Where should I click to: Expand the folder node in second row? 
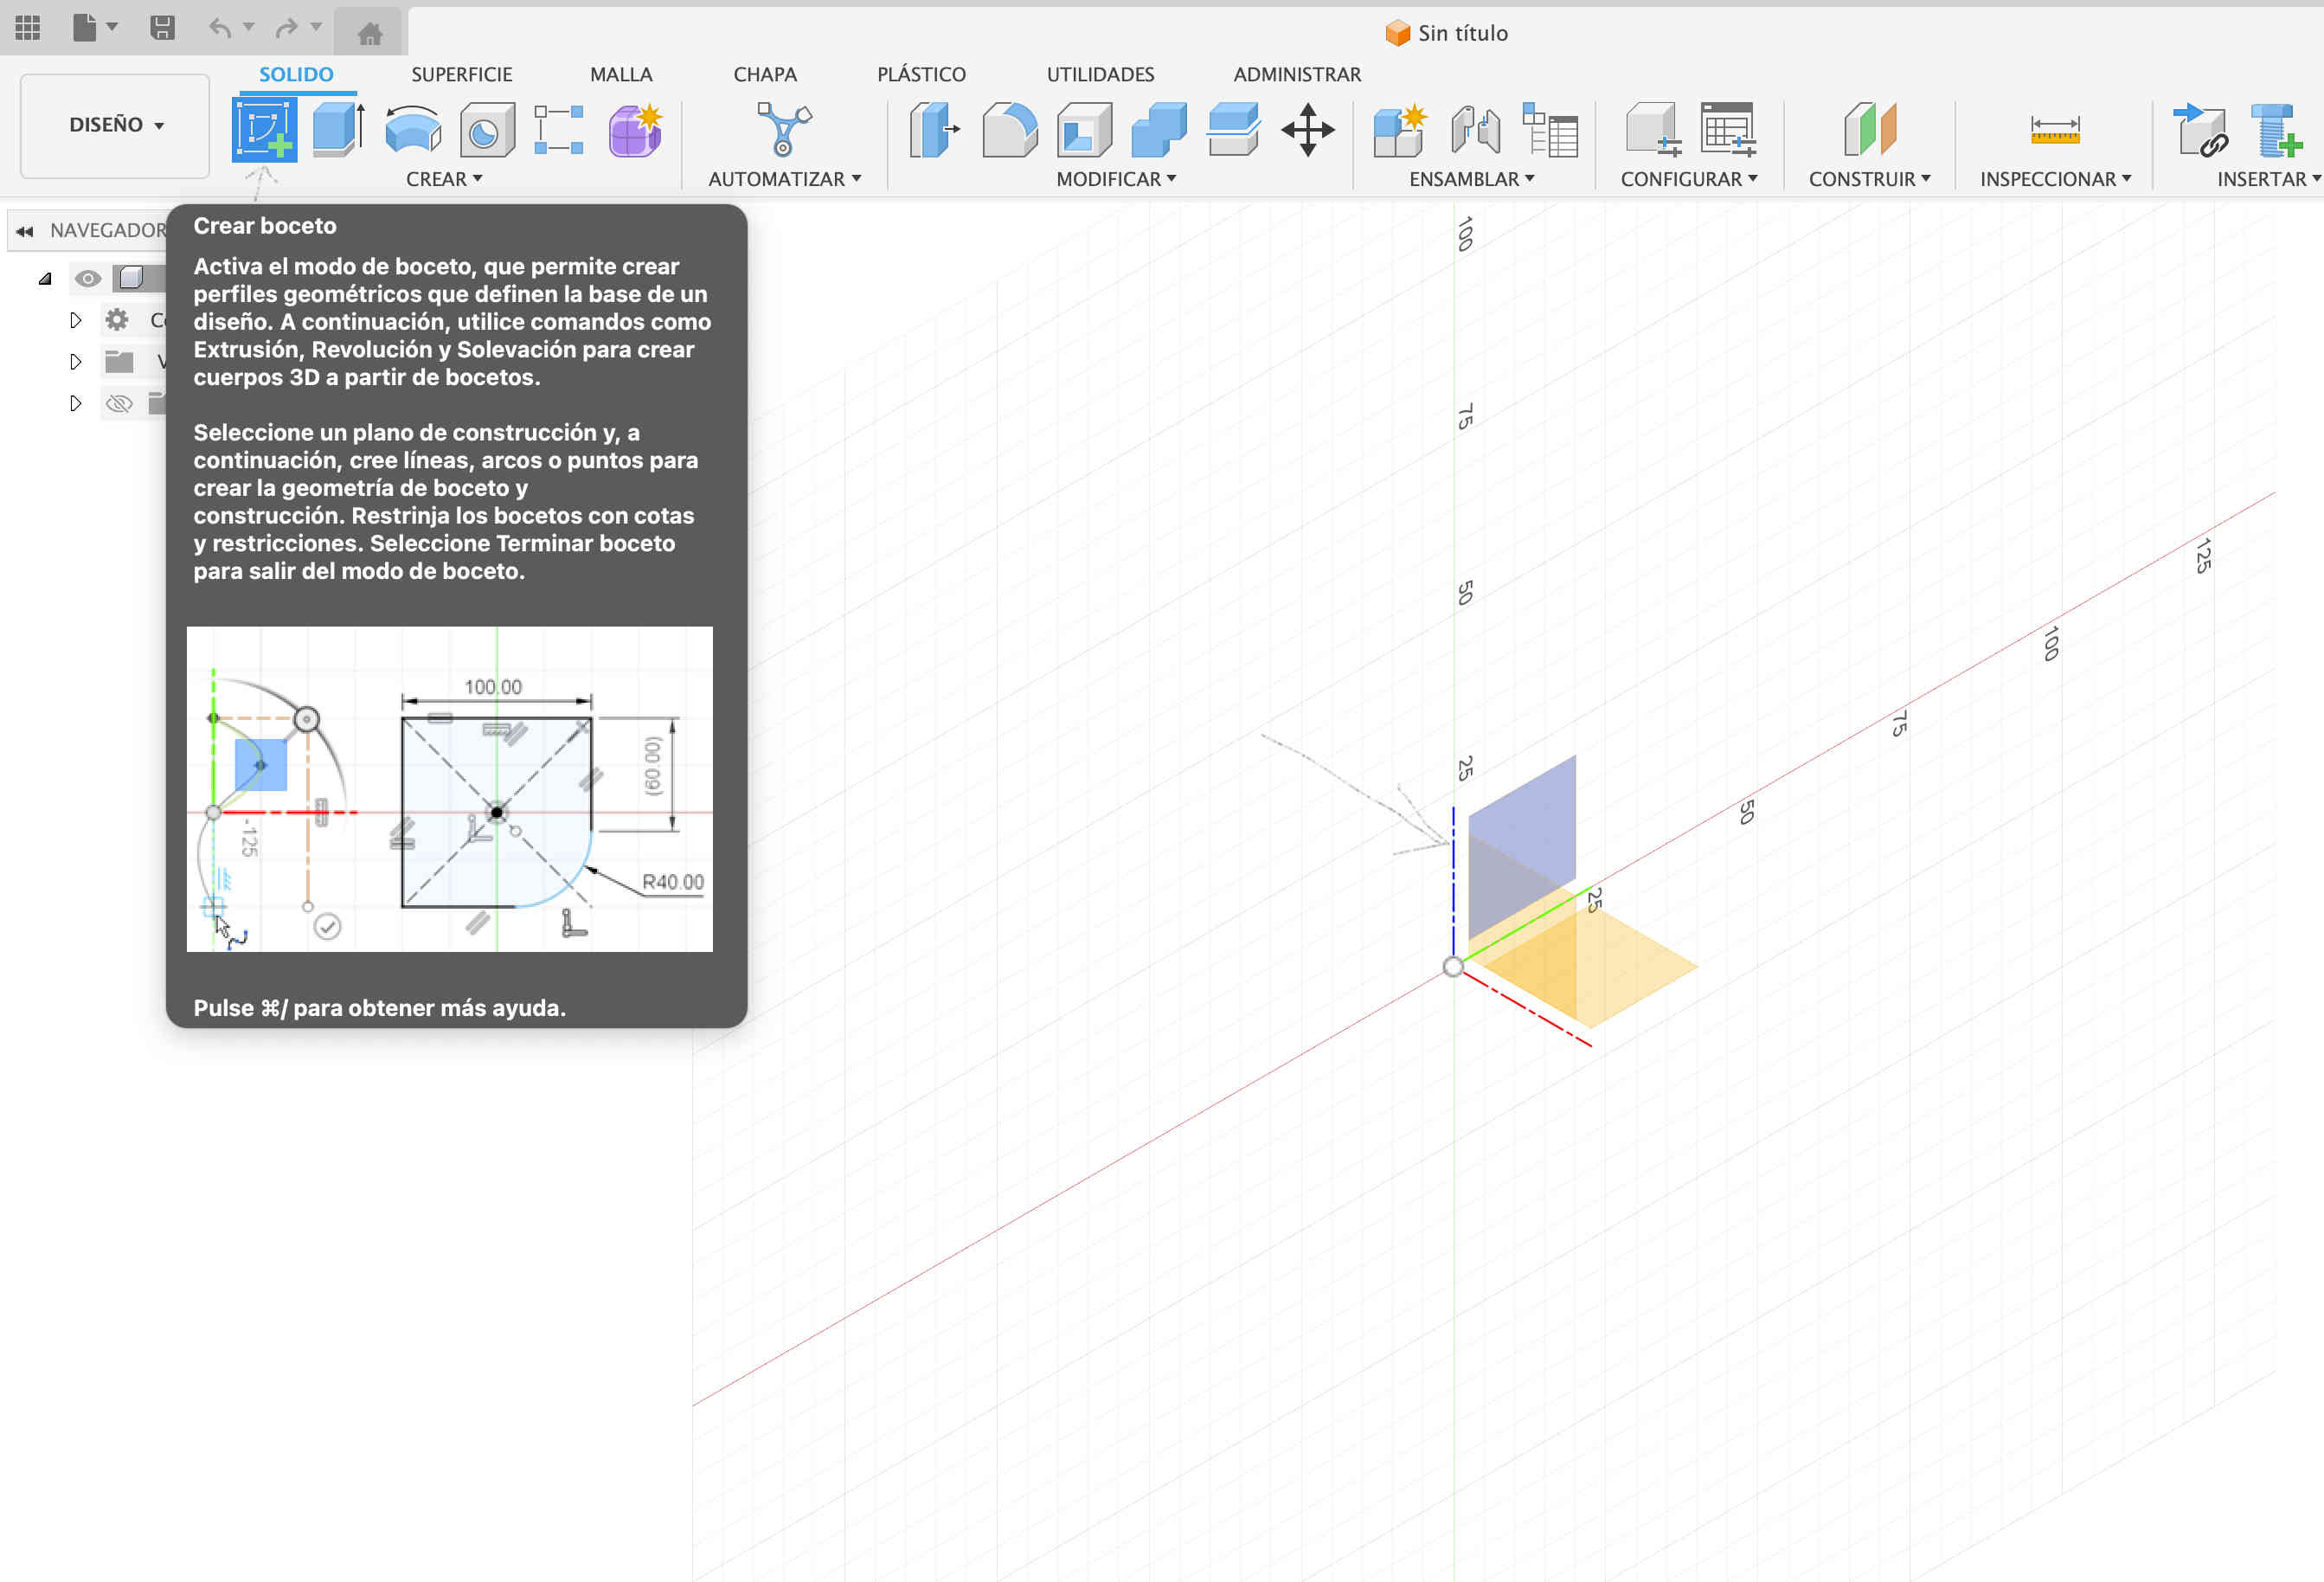(x=75, y=361)
